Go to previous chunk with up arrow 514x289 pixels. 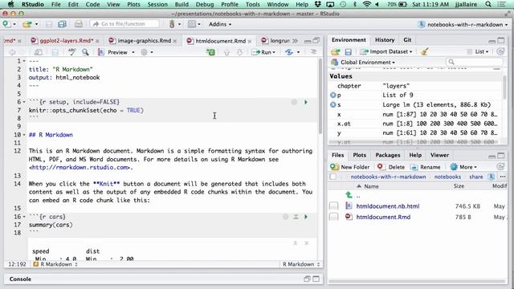(226, 52)
